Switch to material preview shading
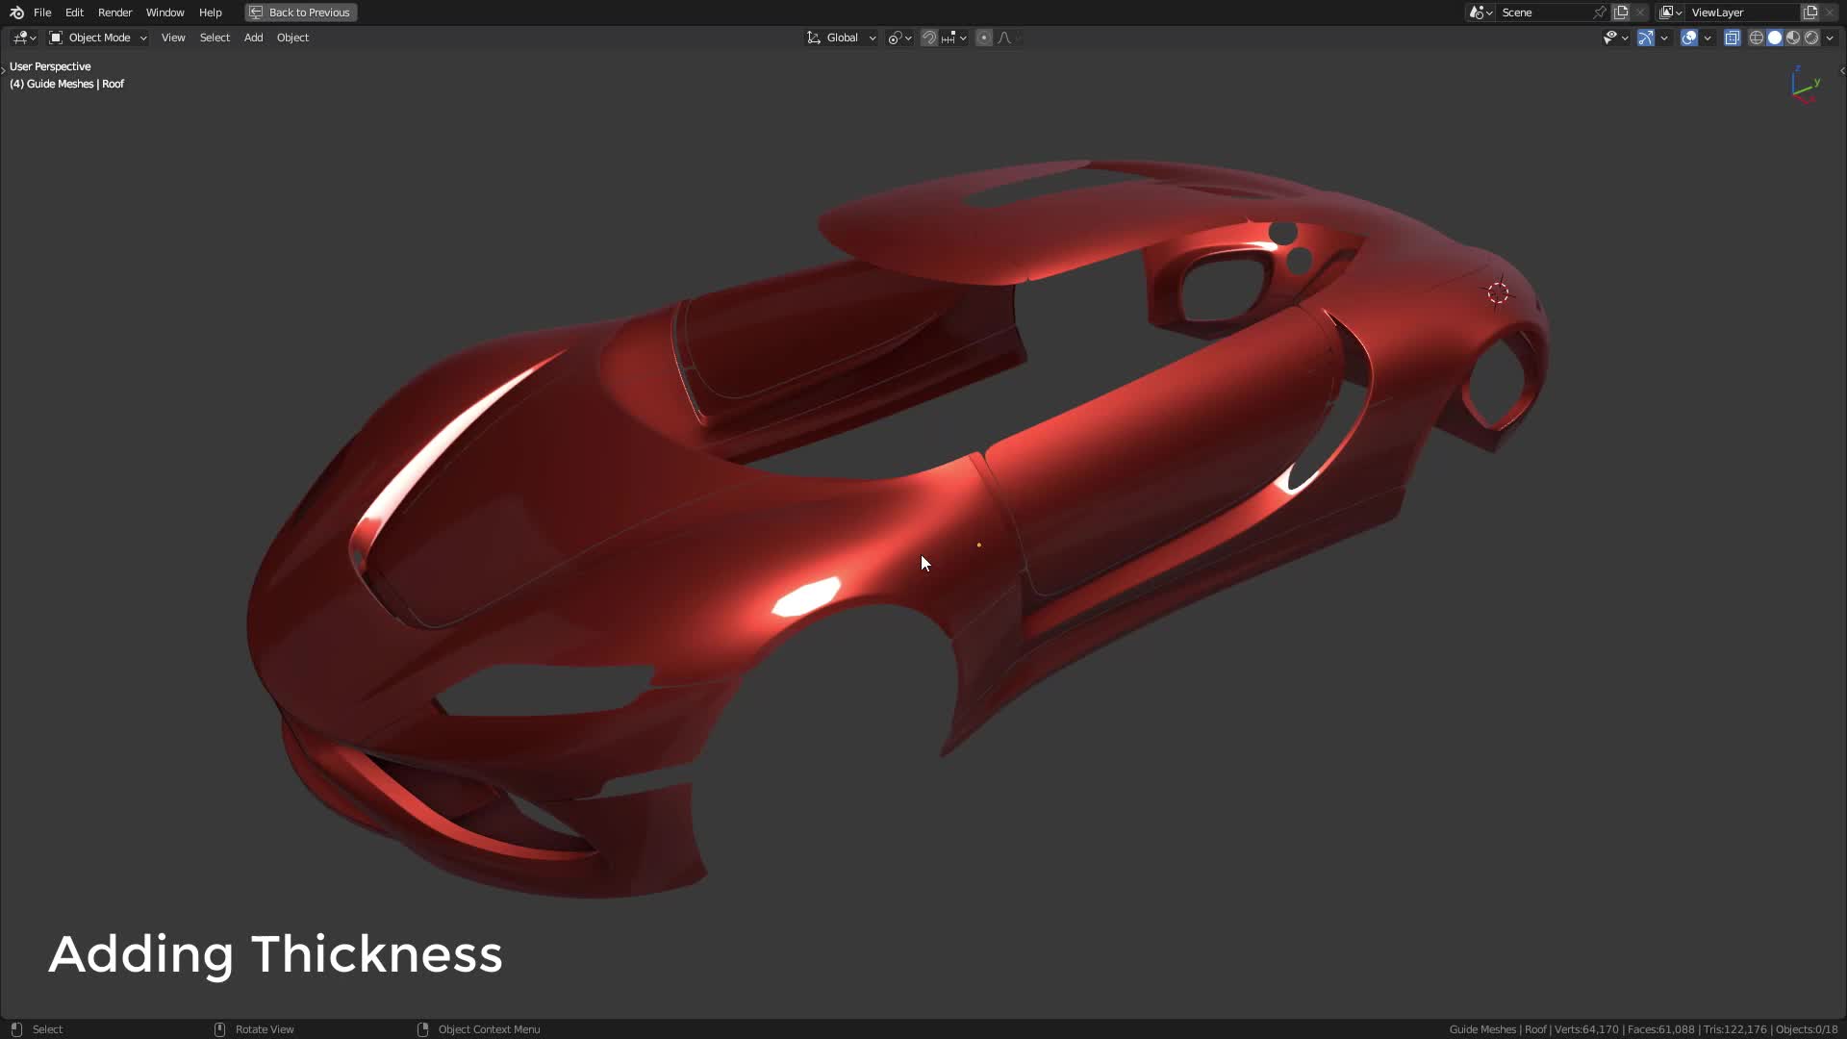The width and height of the screenshot is (1847, 1039). (x=1793, y=38)
